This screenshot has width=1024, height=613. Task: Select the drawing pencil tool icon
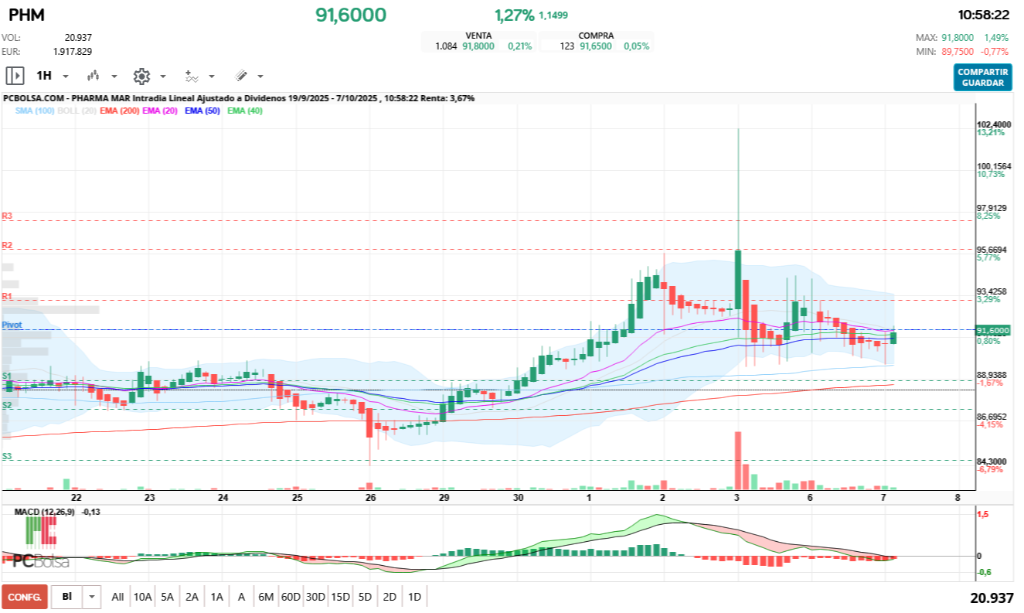(241, 76)
